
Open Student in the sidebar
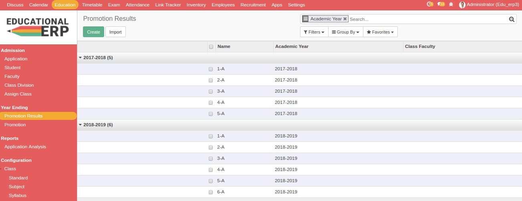point(12,68)
